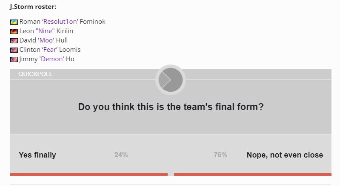340x186 pixels.
Task: Open the Fear player link
Action: 50,50
